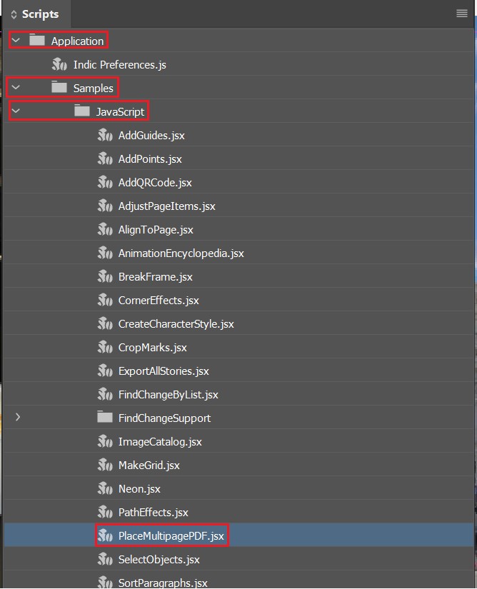This screenshot has height=589, width=477.
Task: Click script icon for AddGuides.jsx
Action: pos(105,135)
